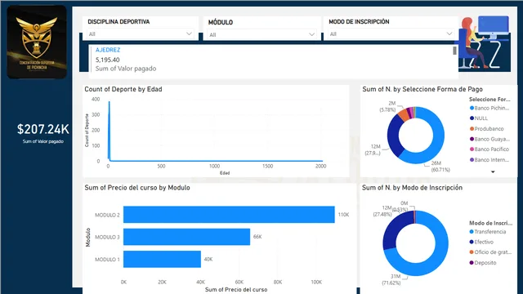The width and height of the screenshot is (523, 294).
Task: Click the Transferencia legend entry
Action: click(x=488, y=232)
